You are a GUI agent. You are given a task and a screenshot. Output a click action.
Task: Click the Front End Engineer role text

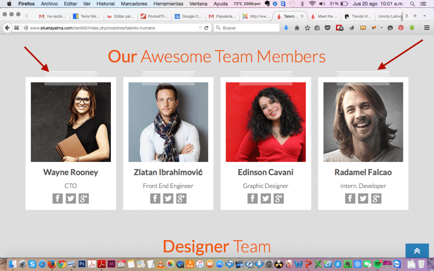pos(168,186)
